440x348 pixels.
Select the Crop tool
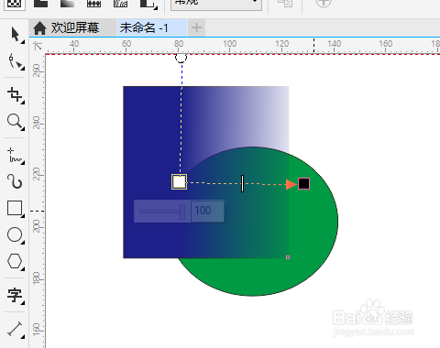pos(15,94)
